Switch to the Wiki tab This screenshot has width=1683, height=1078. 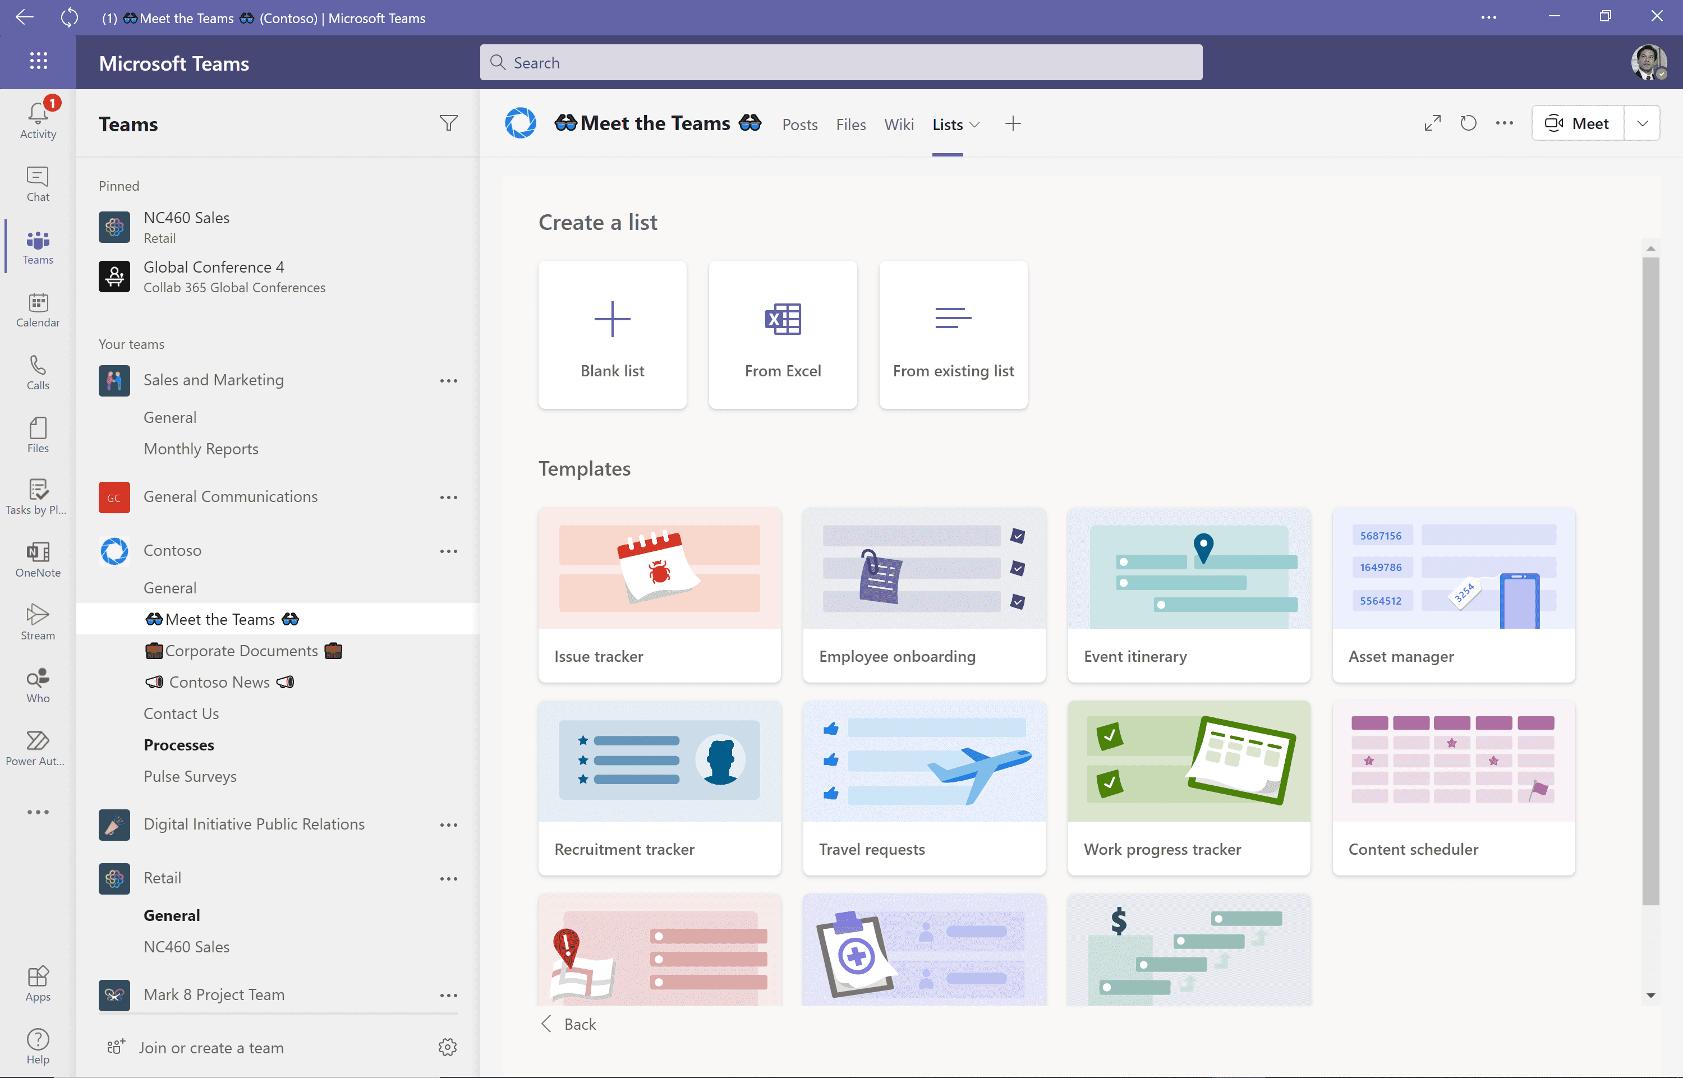coord(898,125)
